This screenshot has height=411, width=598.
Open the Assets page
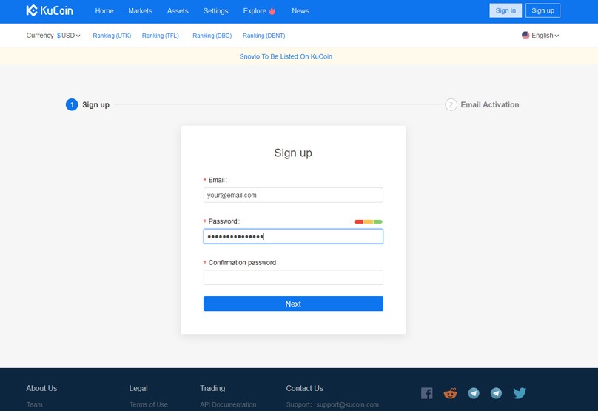coord(178,11)
